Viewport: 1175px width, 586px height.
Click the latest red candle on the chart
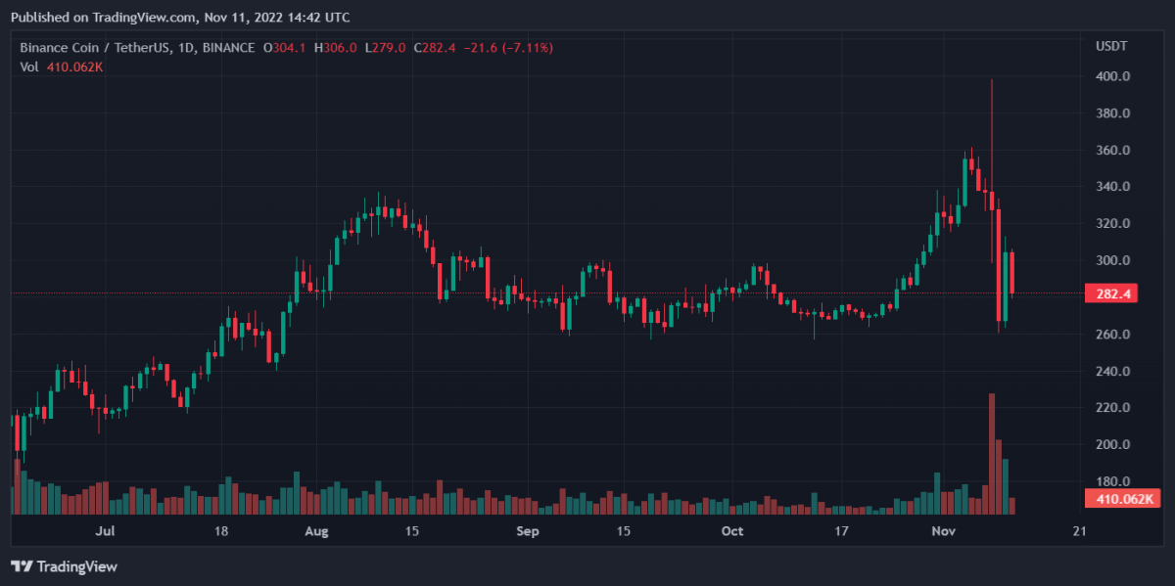tap(1011, 272)
